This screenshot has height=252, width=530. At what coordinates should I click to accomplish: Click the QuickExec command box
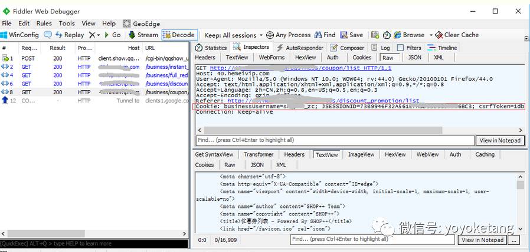94,244
